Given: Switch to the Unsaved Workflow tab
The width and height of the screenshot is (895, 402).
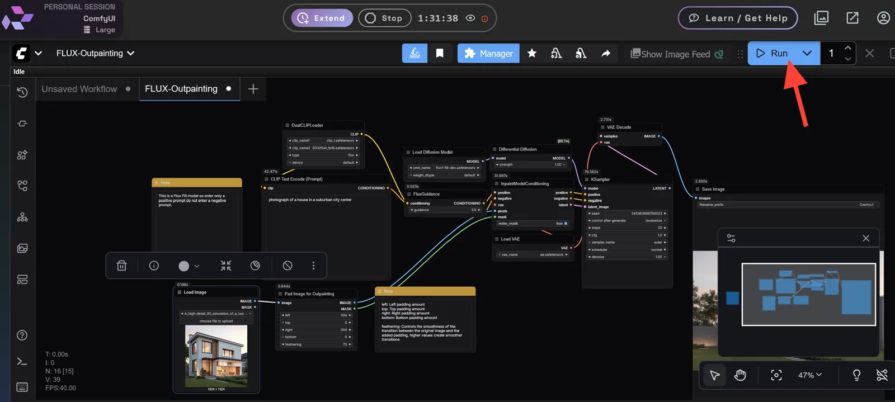Looking at the screenshot, I should click(x=79, y=89).
